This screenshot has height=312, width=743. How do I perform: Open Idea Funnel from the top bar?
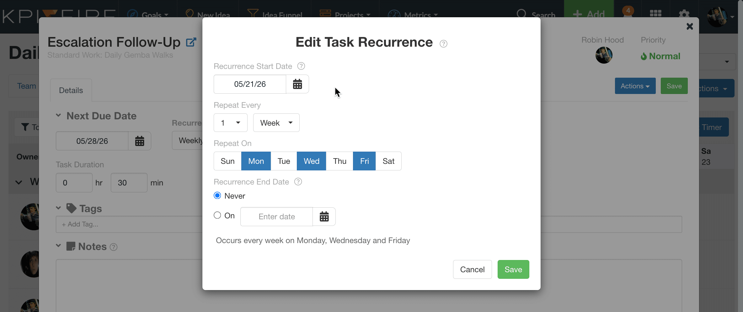pos(275,15)
